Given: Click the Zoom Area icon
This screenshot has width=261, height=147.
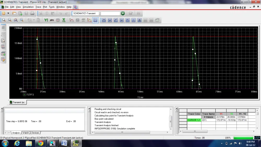Looking at the screenshot, I should pyautogui.click(x=16, y=20).
